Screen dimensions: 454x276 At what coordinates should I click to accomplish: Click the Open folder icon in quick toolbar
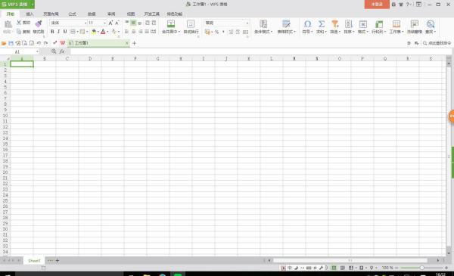point(4,43)
